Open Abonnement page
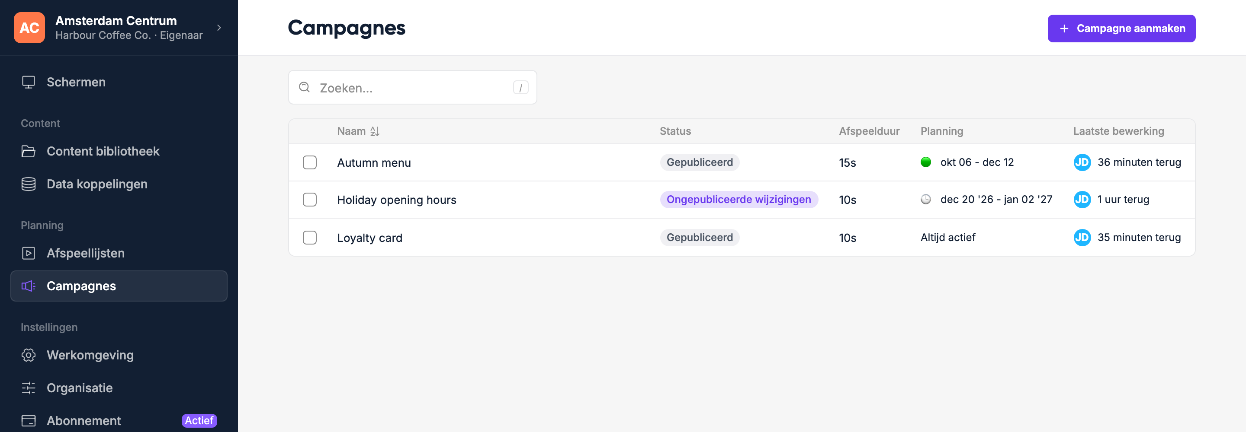The height and width of the screenshot is (432, 1246). pyautogui.click(x=119, y=420)
